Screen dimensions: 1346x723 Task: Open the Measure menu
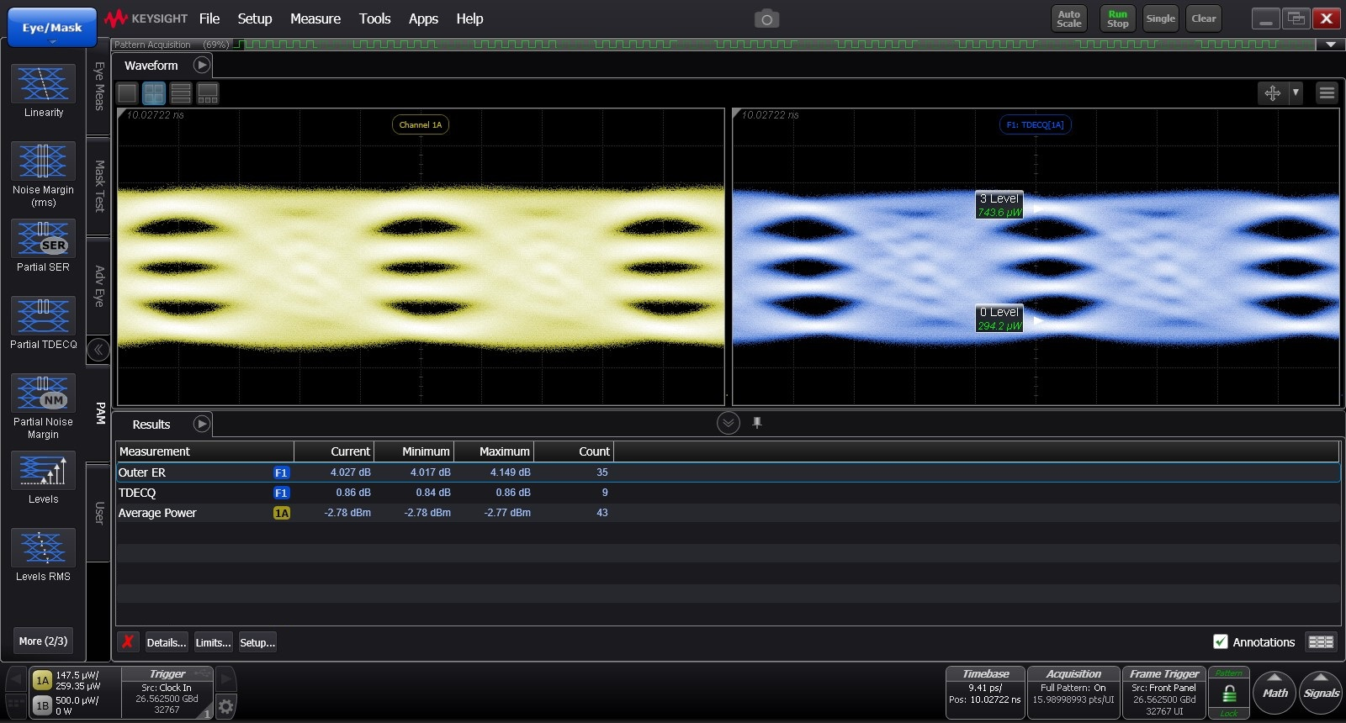pos(315,18)
